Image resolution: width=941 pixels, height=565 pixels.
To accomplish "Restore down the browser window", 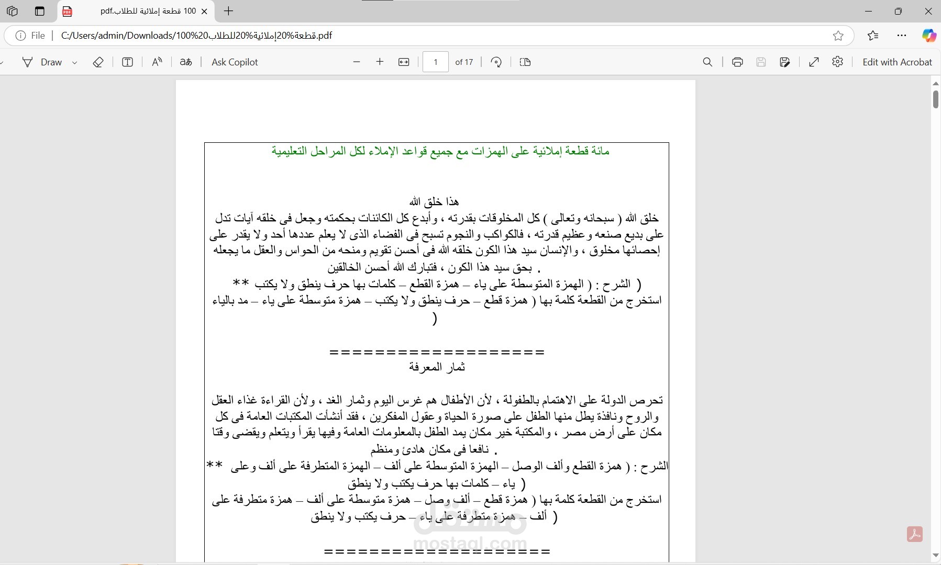I will tap(898, 11).
